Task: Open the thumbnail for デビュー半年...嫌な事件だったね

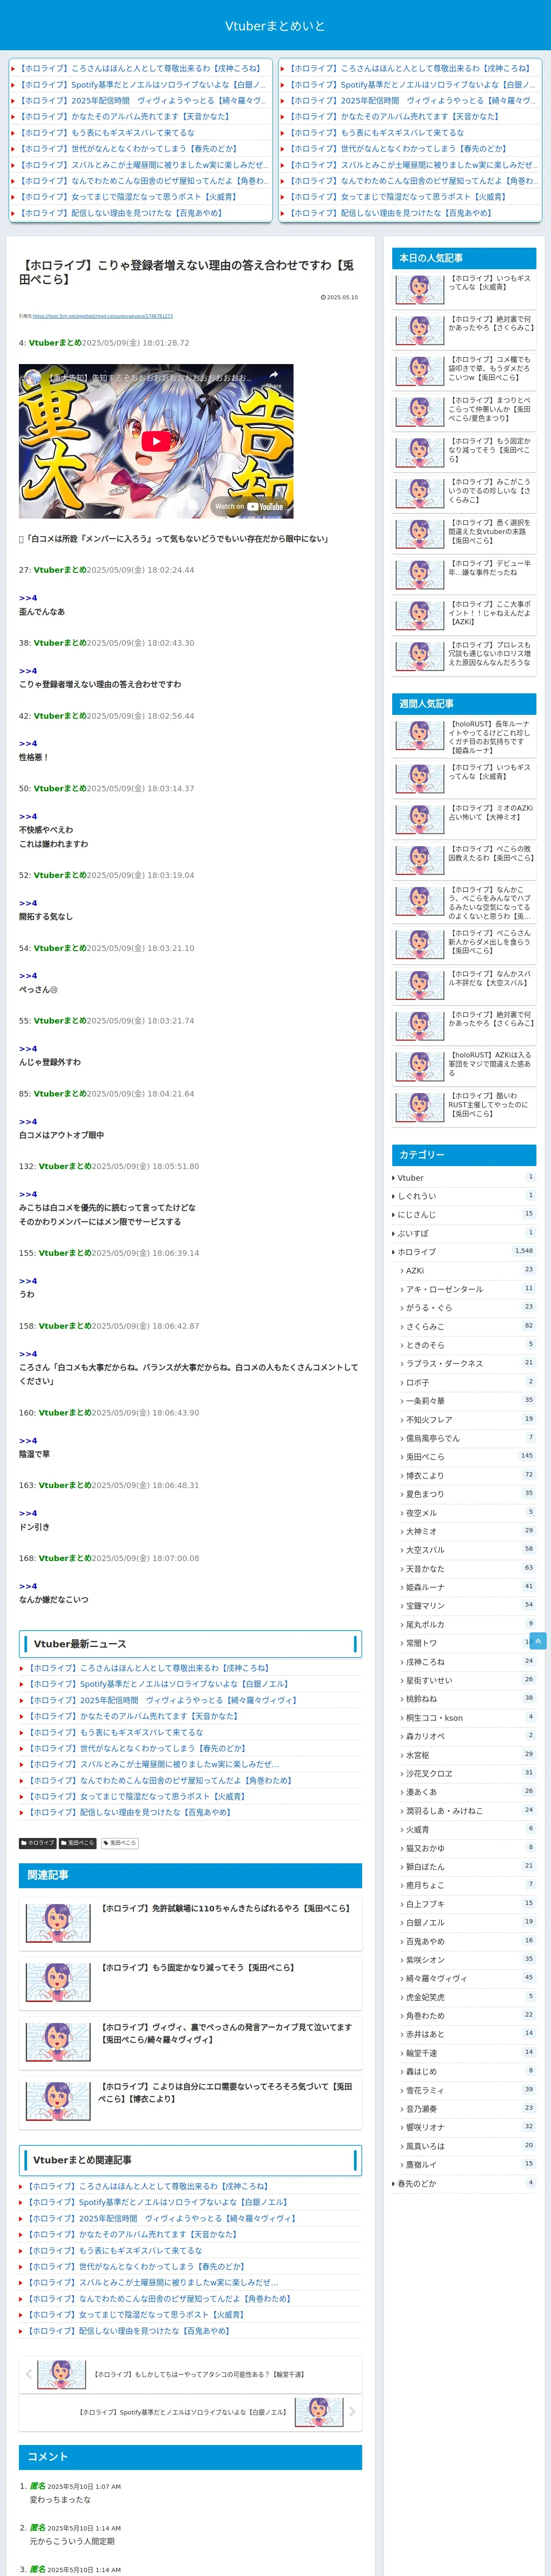Action: tap(420, 575)
